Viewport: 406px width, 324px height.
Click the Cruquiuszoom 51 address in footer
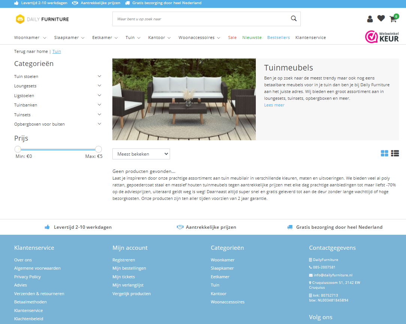tap(334, 285)
